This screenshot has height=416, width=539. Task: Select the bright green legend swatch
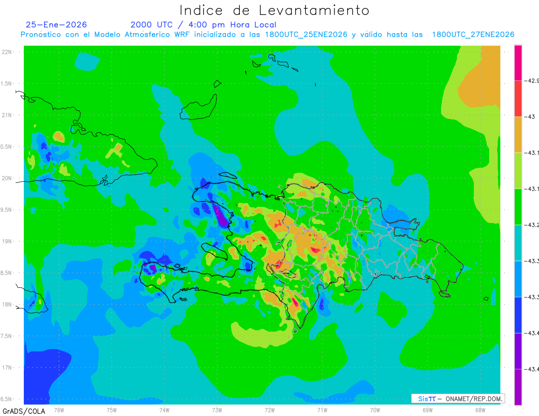coord(518,206)
